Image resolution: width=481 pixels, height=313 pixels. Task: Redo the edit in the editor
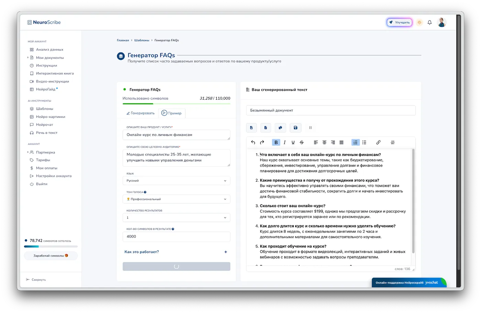pos(262,142)
